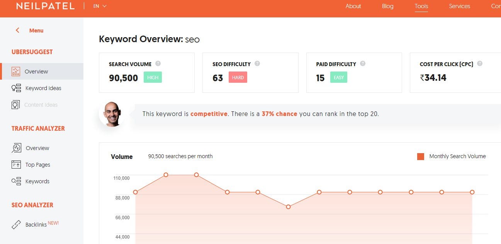The width and height of the screenshot is (501, 244).
Task: Click the '37% chance' highlighted text
Action: (x=279, y=114)
